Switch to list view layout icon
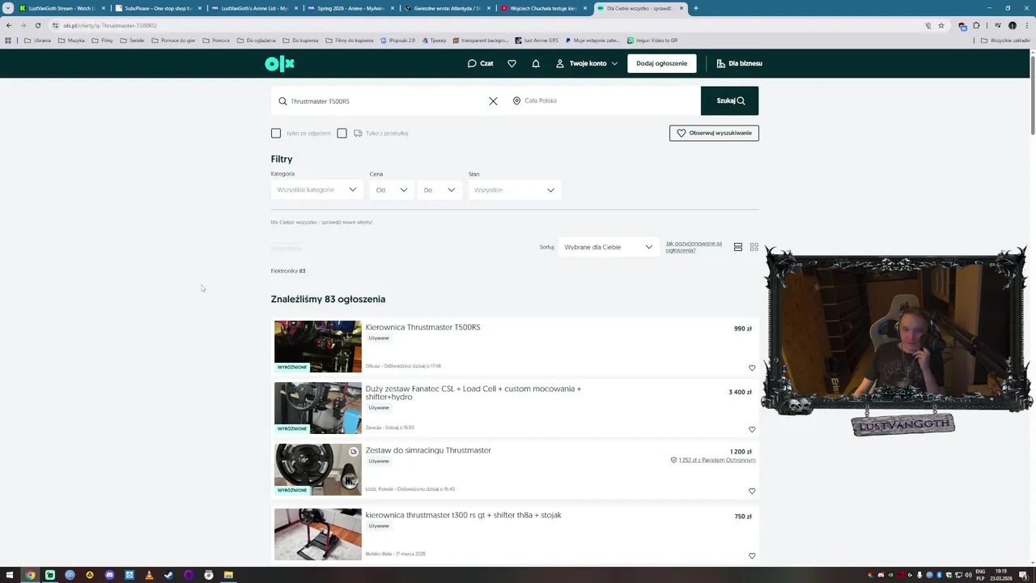 [x=738, y=247]
